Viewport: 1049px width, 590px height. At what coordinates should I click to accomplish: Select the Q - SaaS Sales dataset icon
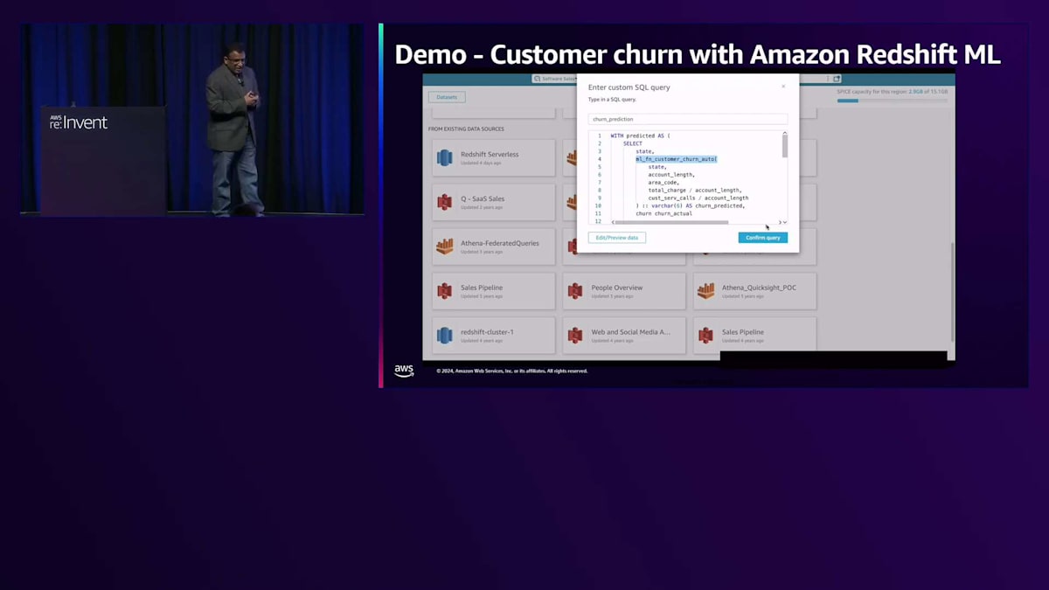[x=444, y=203]
